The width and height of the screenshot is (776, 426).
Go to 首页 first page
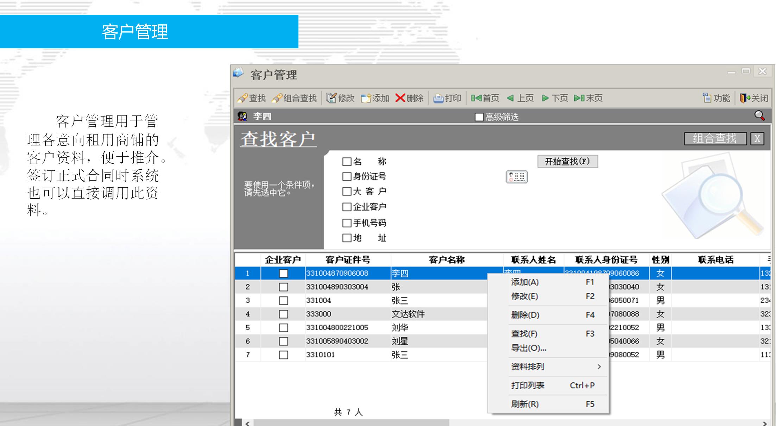click(485, 98)
